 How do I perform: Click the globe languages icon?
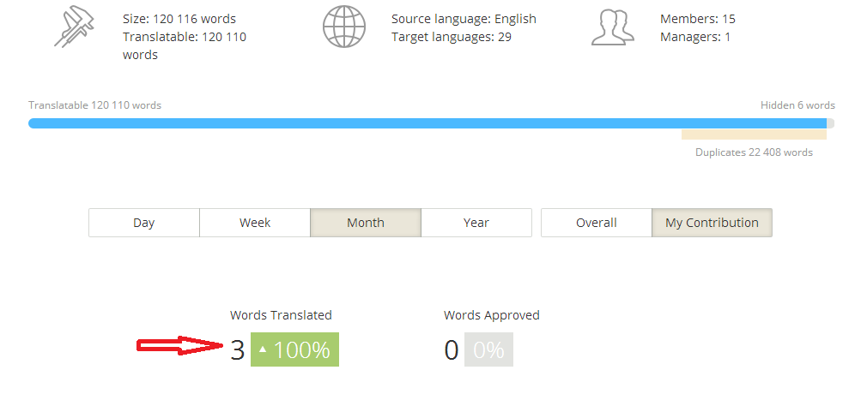[343, 27]
